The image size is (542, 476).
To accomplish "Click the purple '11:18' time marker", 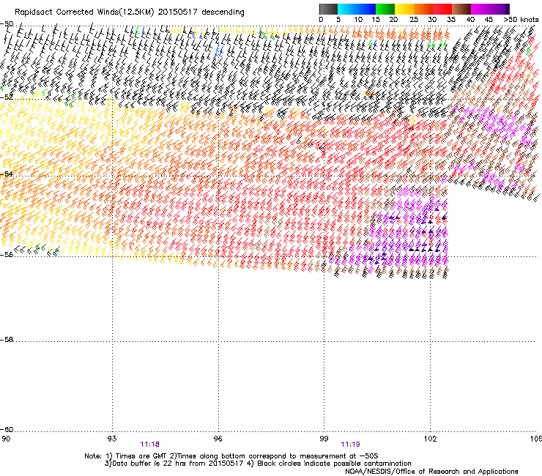I will [x=149, y=445].
